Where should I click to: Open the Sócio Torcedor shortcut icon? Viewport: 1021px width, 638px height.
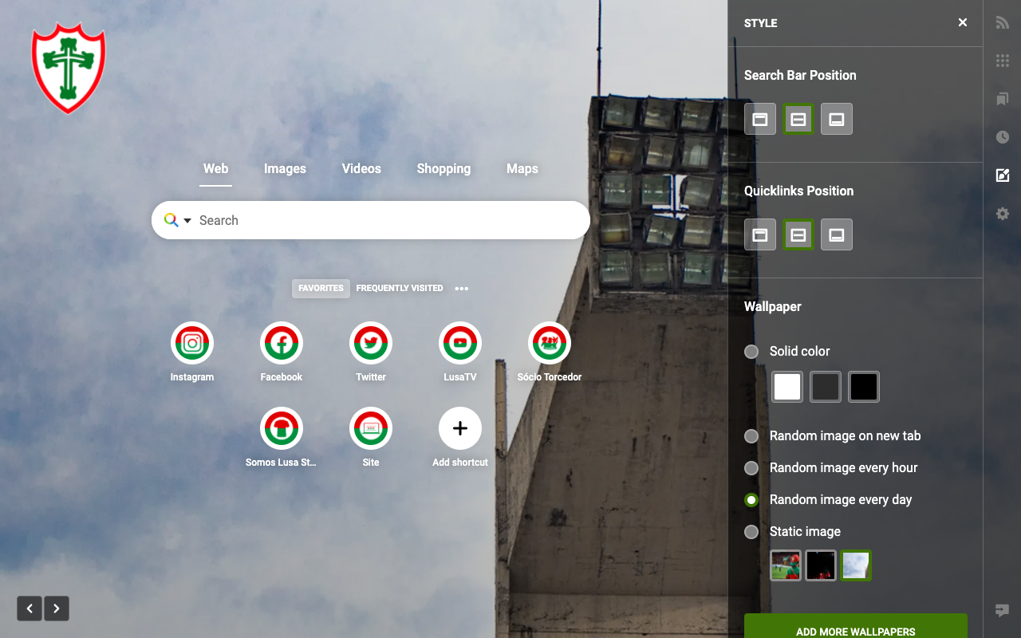(550, 343)
